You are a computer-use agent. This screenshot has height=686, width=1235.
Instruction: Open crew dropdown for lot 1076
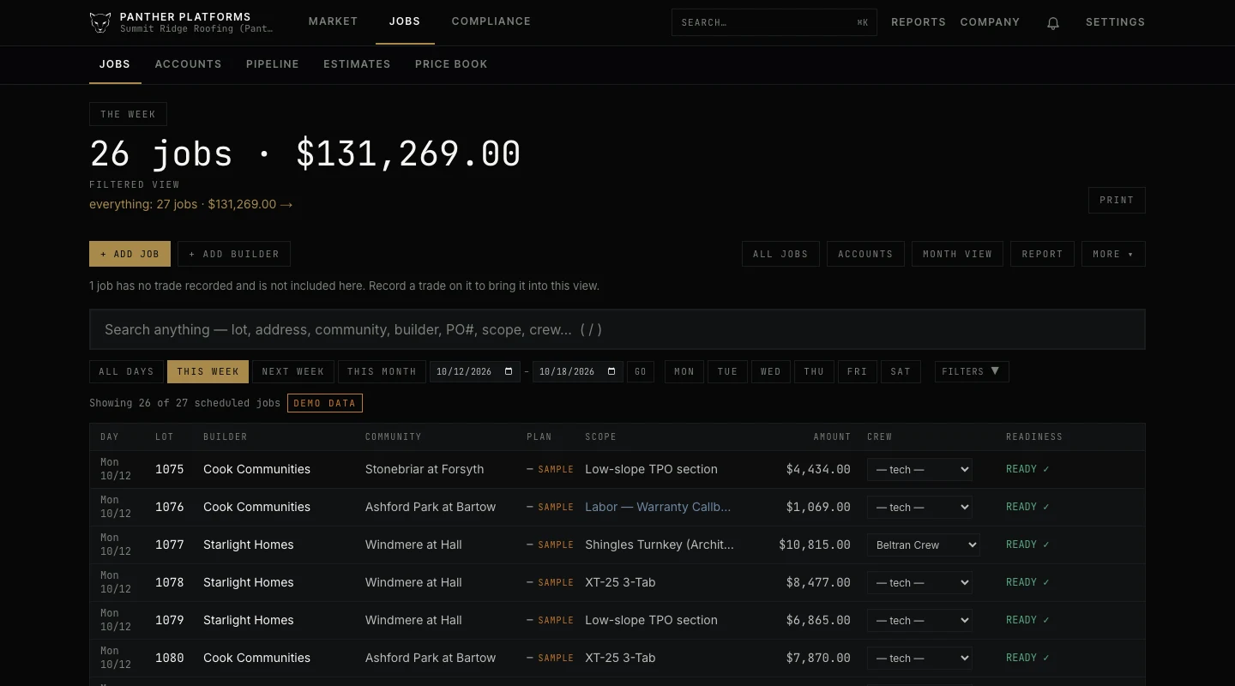coord(919,507)
